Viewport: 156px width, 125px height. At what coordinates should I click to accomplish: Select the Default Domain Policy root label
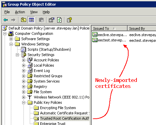pos(49,28)
